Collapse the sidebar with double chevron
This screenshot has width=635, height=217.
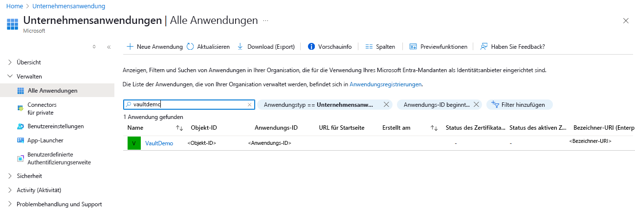(109, 47)
